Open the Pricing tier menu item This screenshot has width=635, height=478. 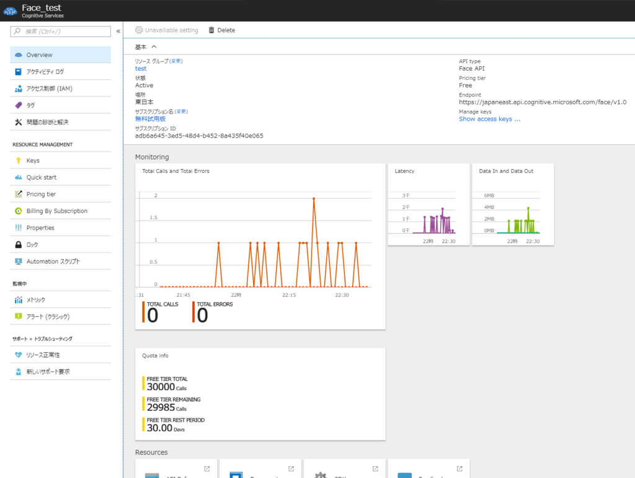click(60, 194)
